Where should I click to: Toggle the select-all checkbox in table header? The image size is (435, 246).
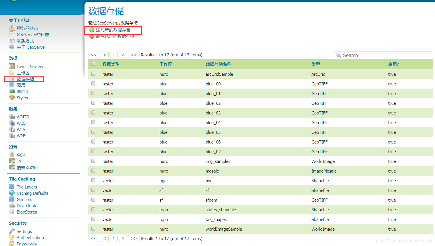[93, 64]
